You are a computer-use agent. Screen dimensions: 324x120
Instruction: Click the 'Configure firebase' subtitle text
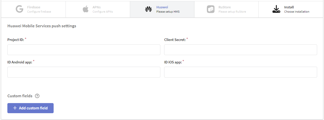click(x=39, y=12)
